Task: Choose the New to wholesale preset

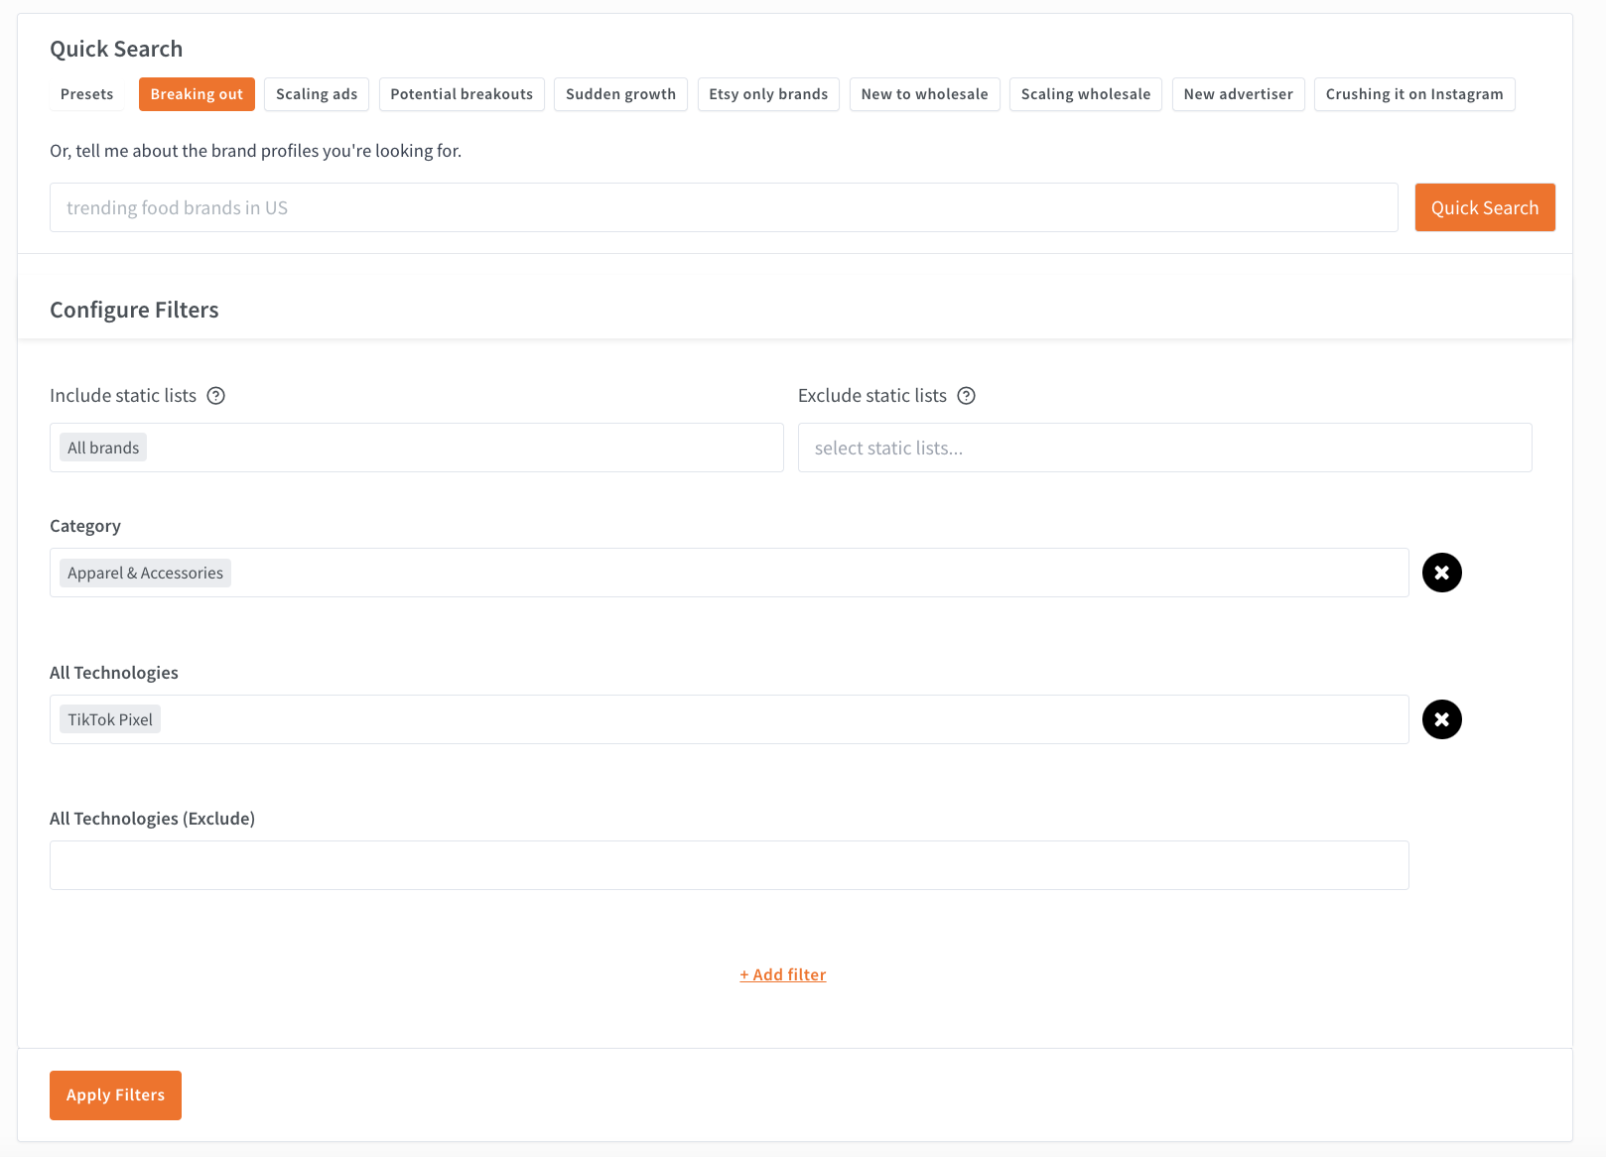Action: 924,94
